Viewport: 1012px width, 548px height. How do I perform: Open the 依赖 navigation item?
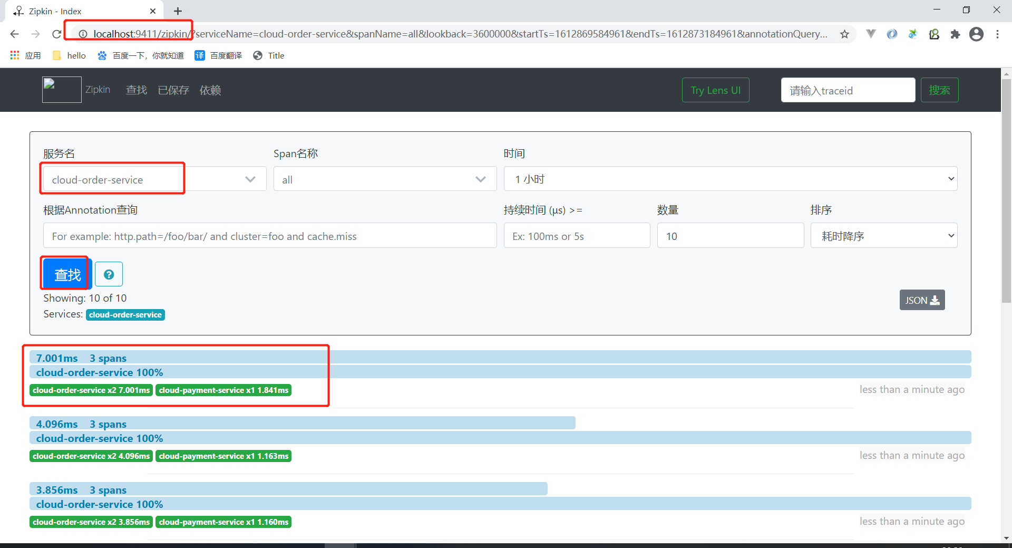pos(210,90)
